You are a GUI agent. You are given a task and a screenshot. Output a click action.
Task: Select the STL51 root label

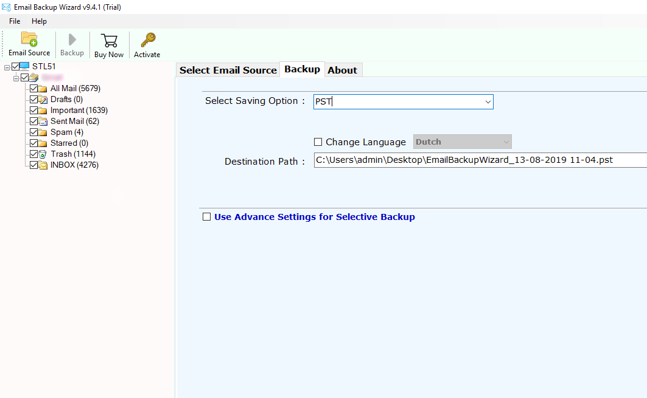click(x=44, y=66)
